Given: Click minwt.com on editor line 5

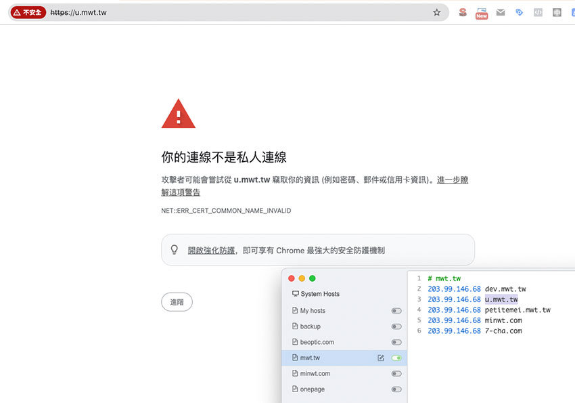Looking at the screenshot, I should tap(503, 320).
